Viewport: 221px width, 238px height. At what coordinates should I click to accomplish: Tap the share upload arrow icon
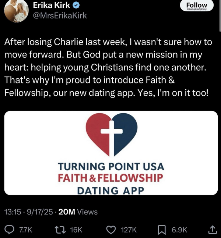click(x=213, y=230)
